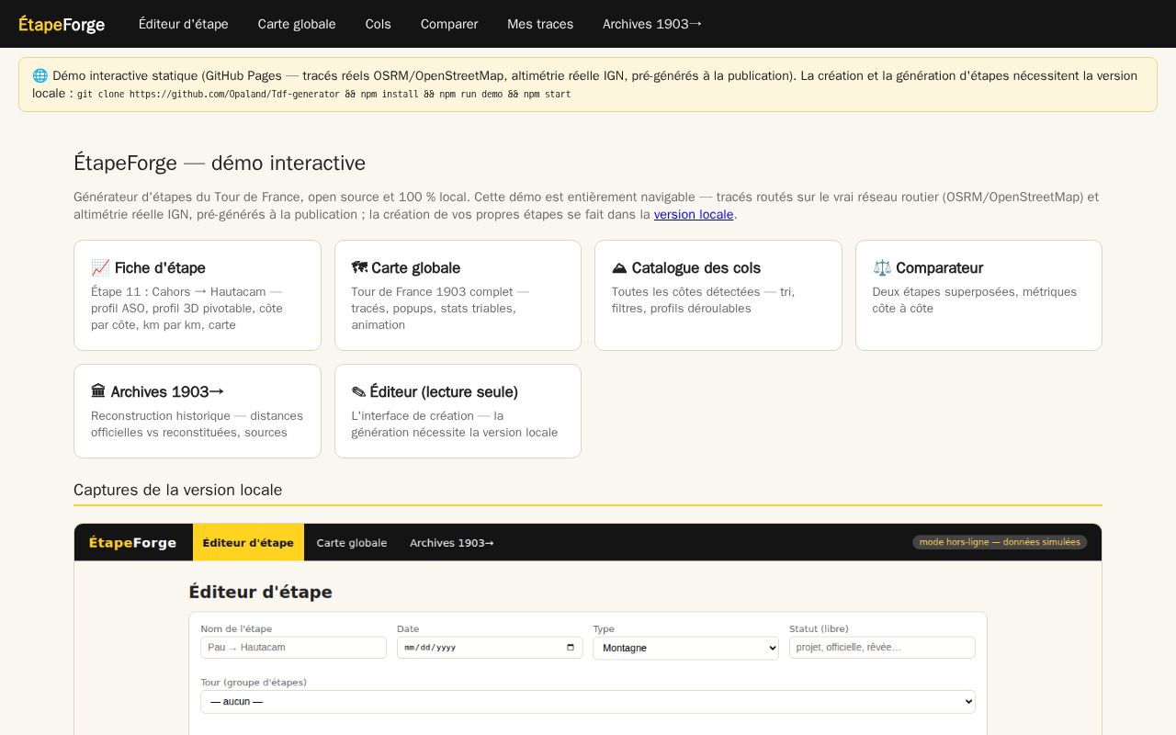Click the globe icon in the demo banner
The height and width of the screenshot is (735, 1176).
pos(40,76)
